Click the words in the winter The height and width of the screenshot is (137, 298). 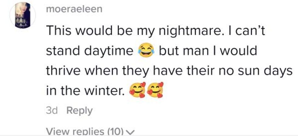pyautogui.click(x=85, y=91)
